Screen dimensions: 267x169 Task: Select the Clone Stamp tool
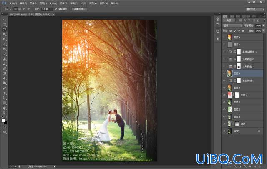[5, 59]
